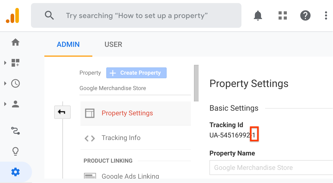Open the three-dot overflow menu
Screen dimensions: 333x183
[326, 15]
